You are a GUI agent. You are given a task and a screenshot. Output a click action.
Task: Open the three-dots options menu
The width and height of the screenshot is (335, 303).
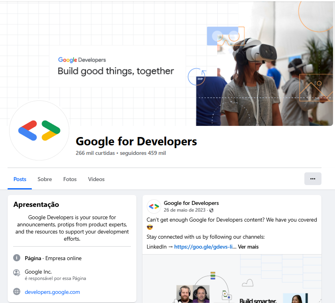tap(313, 179)
